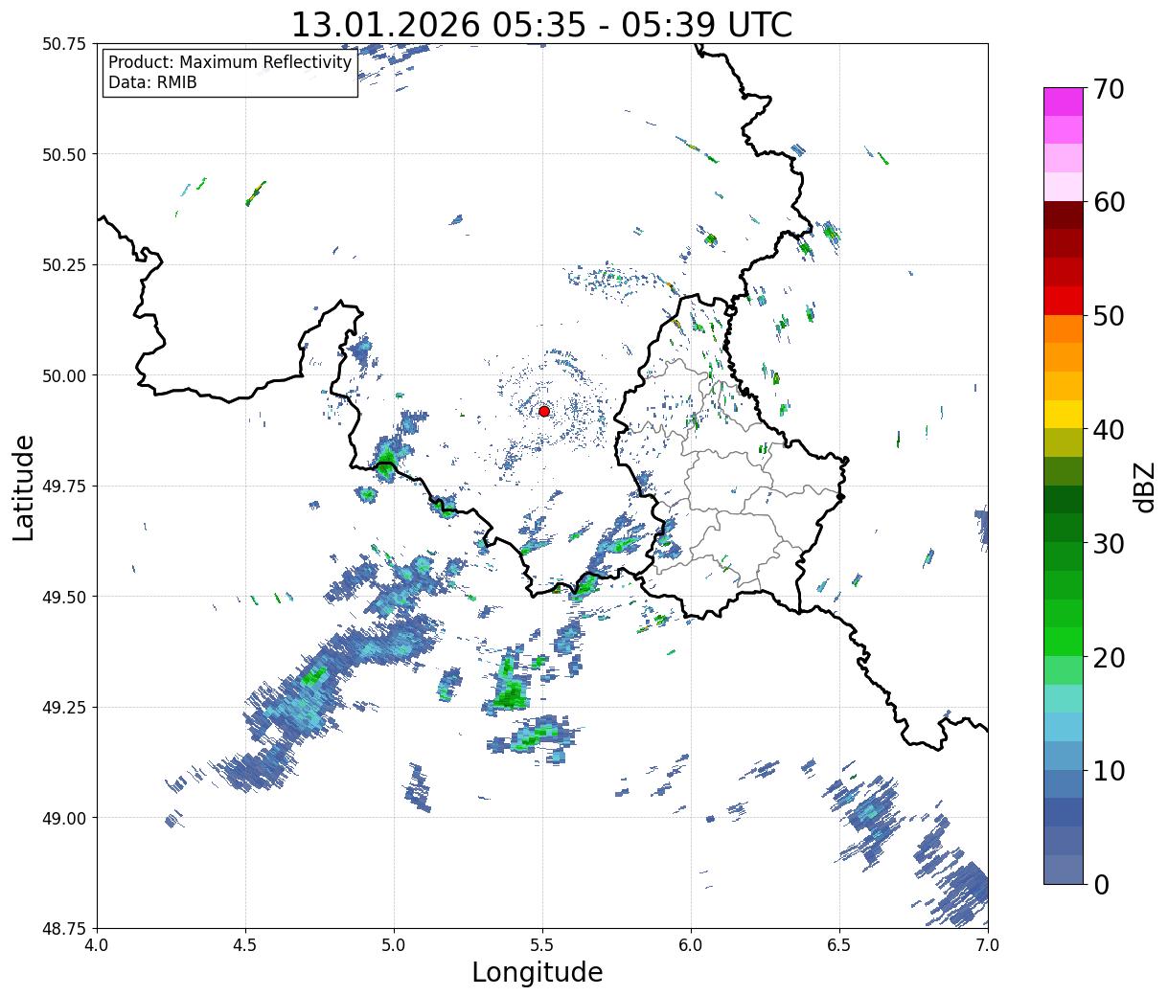The image size is (1168, 996).
Task: Click the 'Data: RMIB' text
Action: (x=152, y=82)
